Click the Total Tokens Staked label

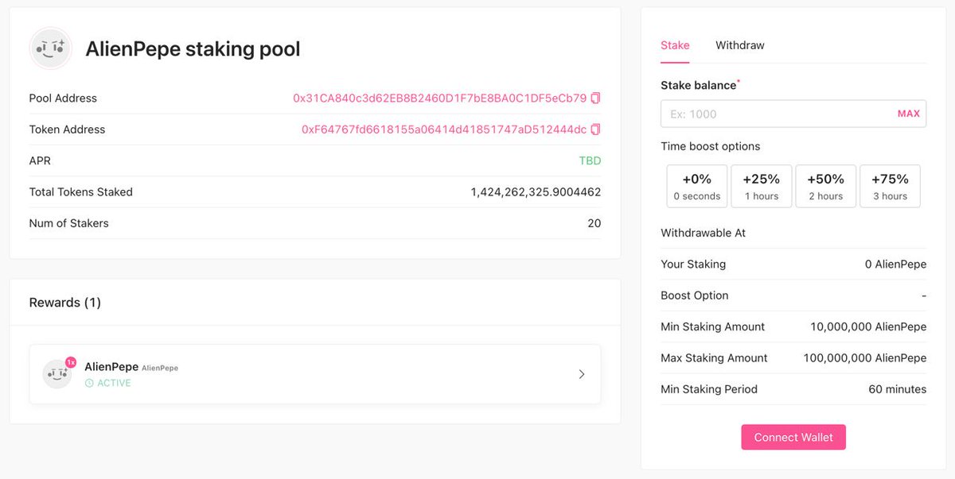click(81, 192)
